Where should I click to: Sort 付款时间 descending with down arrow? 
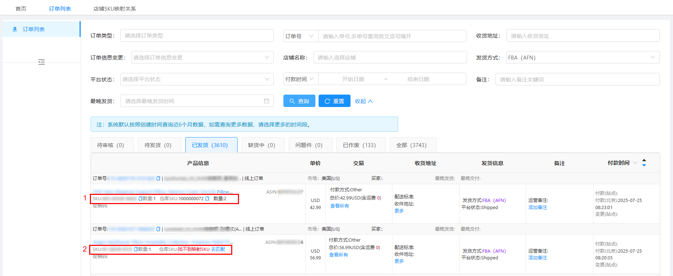coord(644,165)
